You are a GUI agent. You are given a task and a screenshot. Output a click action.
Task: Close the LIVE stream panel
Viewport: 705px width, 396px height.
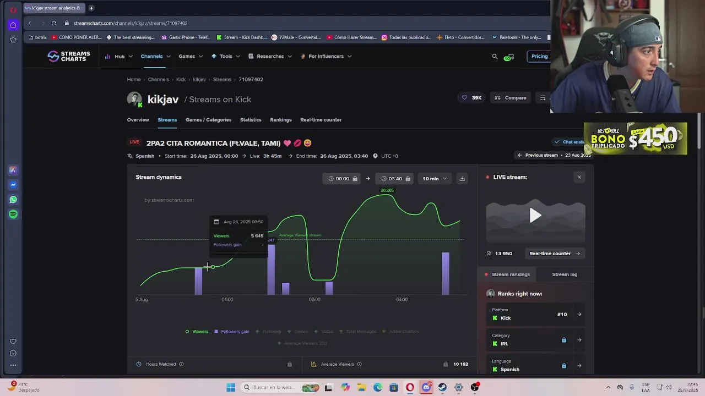579,177
